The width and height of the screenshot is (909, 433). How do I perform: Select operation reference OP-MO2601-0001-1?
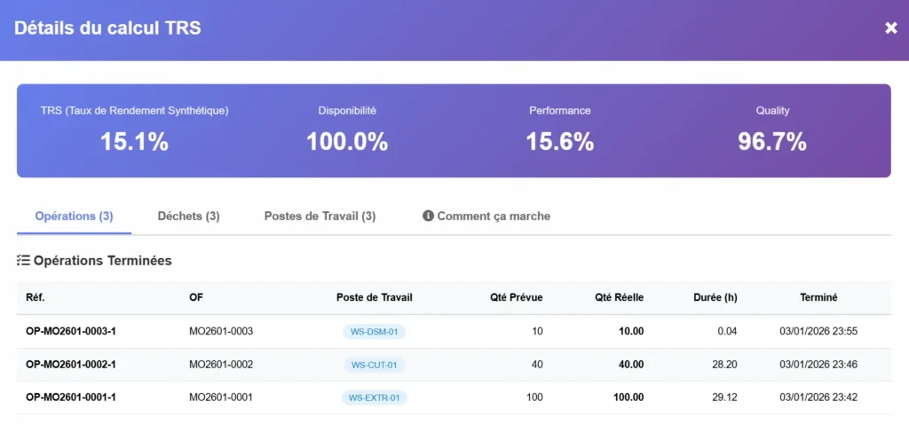71,398
